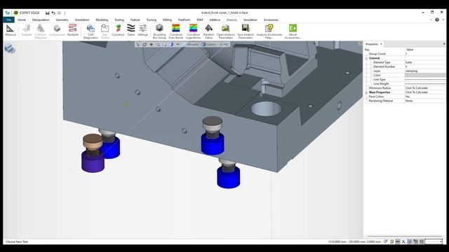The width and height of the screenshot is (449, 252).
Task: Open the Feature ribbon tab
Action: (x=135, y=20)
